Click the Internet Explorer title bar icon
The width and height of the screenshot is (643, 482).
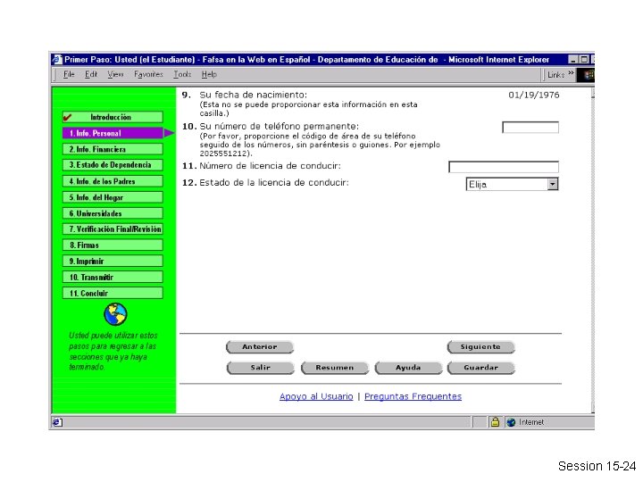pos(57,60)
